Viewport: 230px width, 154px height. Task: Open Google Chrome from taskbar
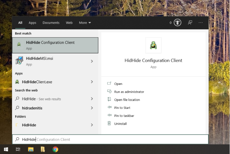coord(55,149)
